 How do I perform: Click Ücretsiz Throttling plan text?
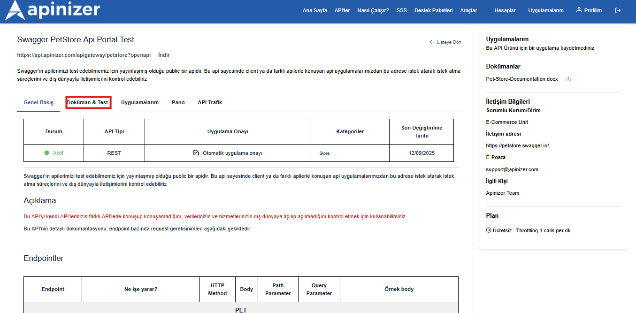(531, 230)
